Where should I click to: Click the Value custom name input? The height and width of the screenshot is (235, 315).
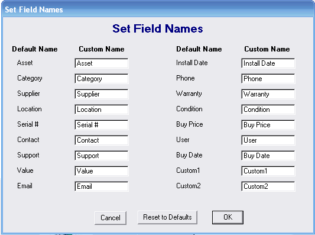[102, 171]
